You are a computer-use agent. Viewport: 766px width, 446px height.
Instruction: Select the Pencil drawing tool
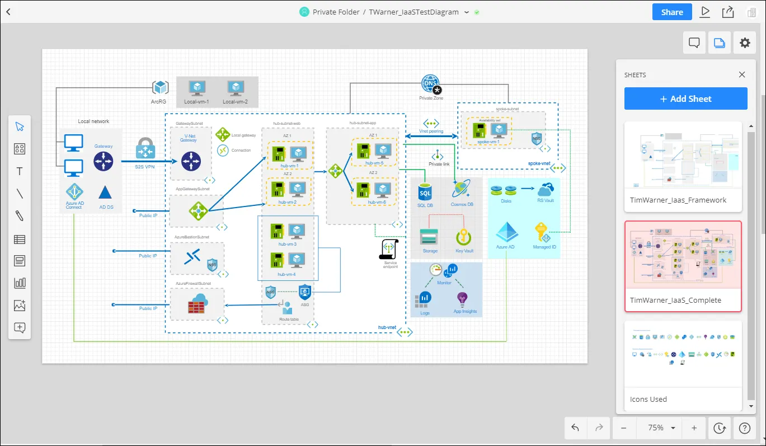click(x=20, y=216)
